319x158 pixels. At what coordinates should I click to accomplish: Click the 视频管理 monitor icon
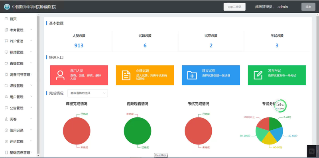coord(6,53)
